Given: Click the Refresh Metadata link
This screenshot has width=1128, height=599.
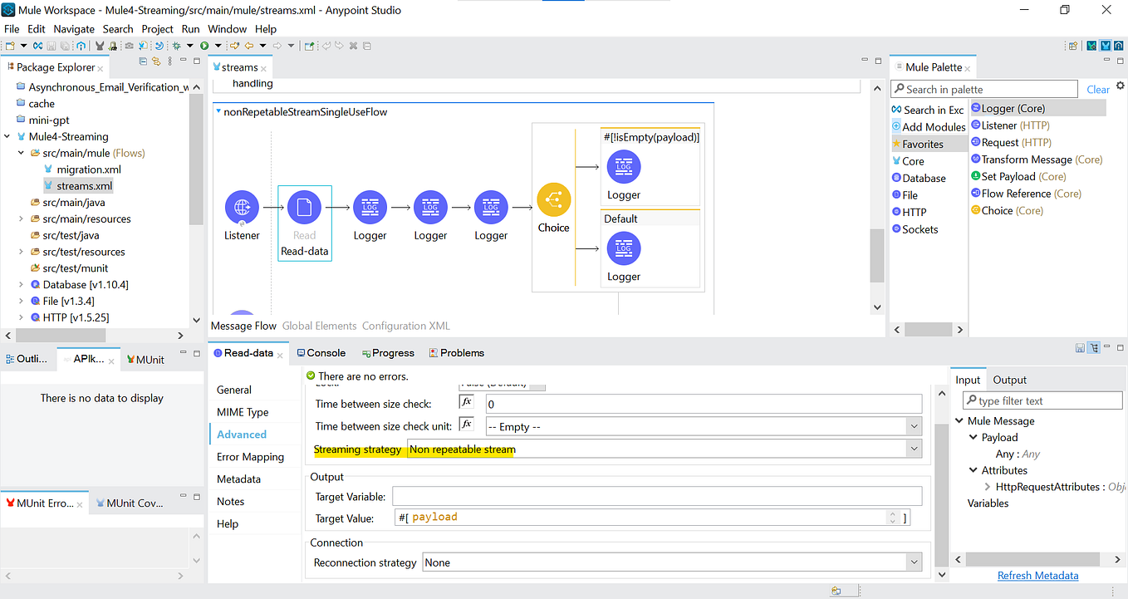Looking at the screenshot, I should [x=1037, y=575].
